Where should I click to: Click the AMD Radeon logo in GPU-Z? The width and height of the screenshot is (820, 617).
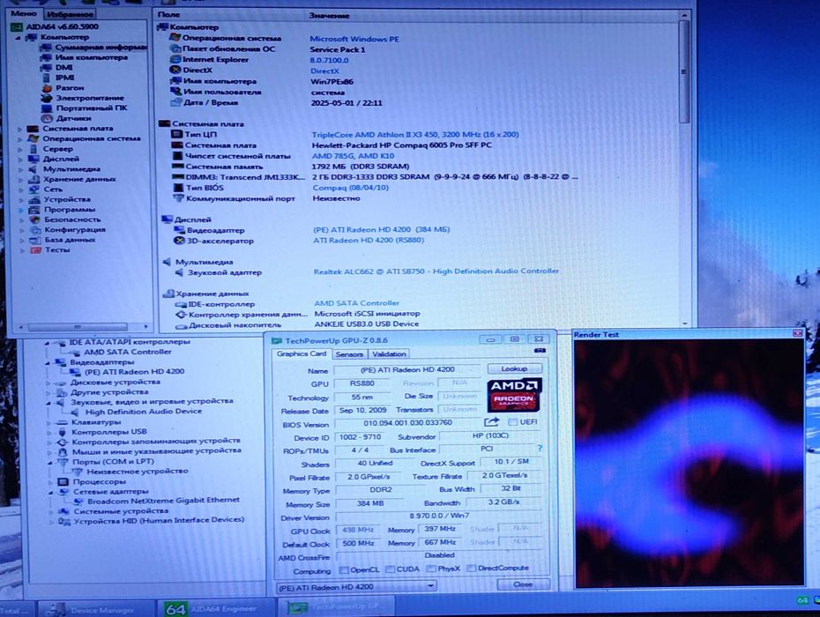[x=515, y=395]
